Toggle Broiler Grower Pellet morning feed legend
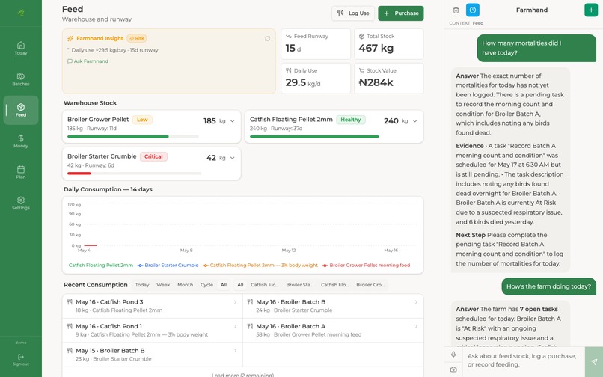Viewport: 603px width, 377px height. (x=366, y=265)
